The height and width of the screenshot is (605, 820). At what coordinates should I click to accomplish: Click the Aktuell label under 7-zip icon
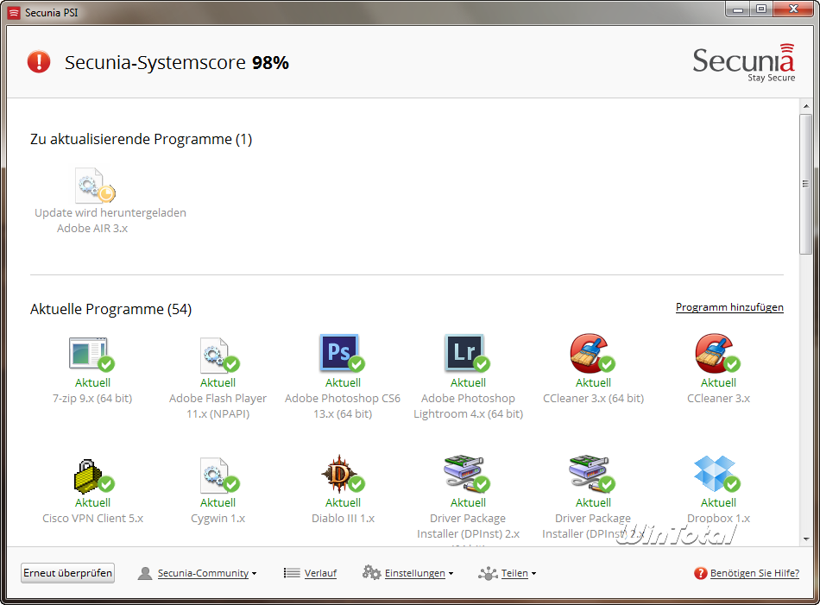pyautogui.click(x=92, y=383)
